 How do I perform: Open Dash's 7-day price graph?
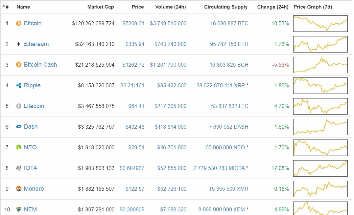[320, 127]
